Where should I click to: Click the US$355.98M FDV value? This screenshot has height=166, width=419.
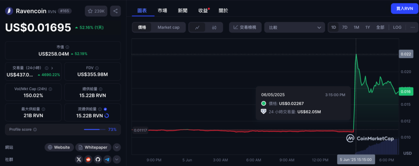coord(92,75)
